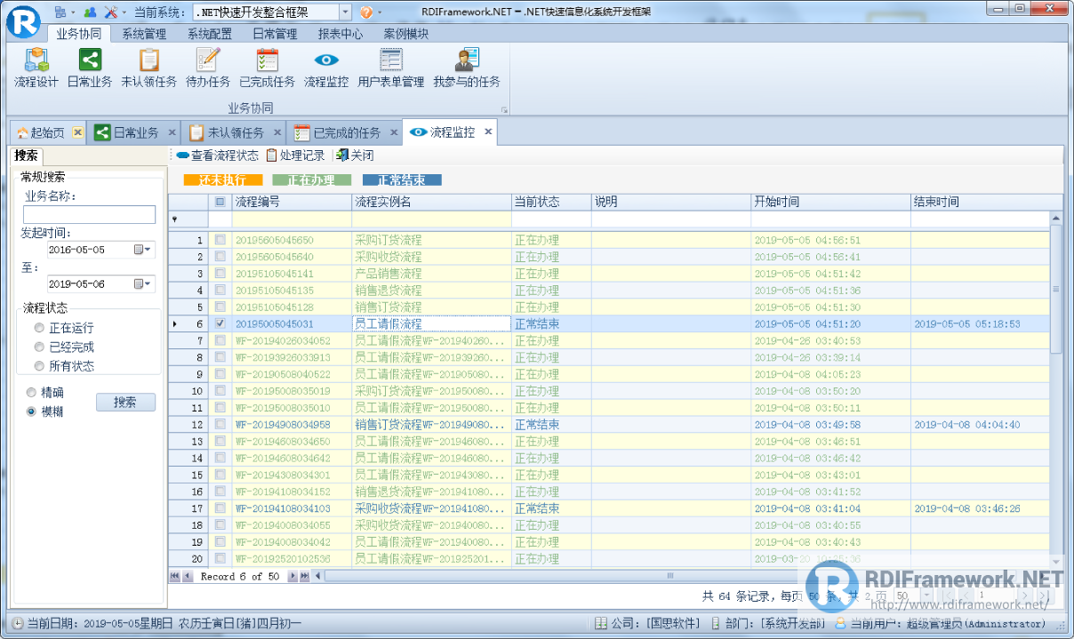Sort by the 当前状态 column header
Image resolution: width=1074 pixels, height=639 pixels.
[551, 202]
